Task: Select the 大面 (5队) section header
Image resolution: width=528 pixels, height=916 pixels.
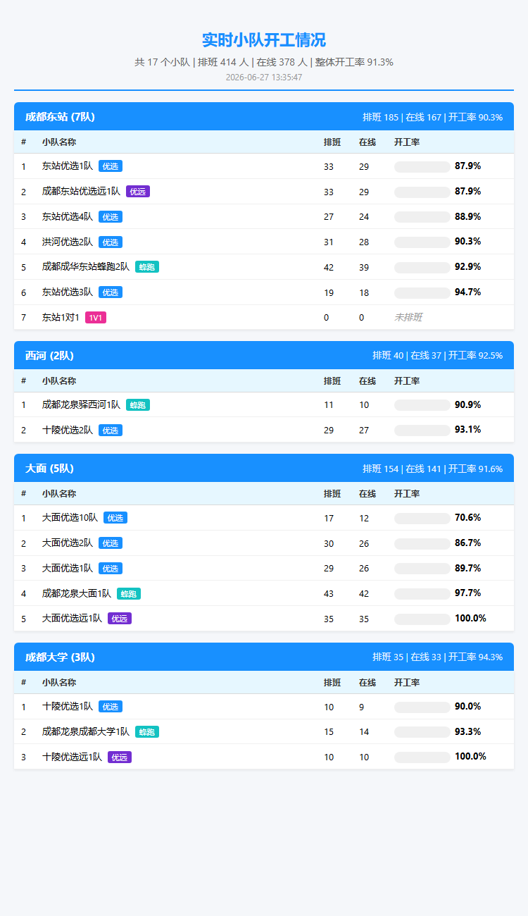Action: tap(264, 469)
